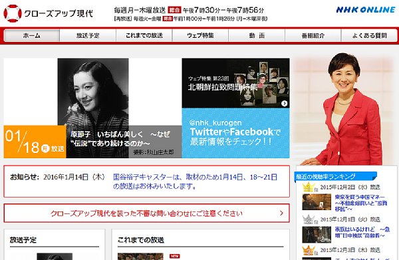Screen dimensions: 399x260
Task: Click the 撮影:秋山庄太郎 photo credit
Action: click(154, 152)
